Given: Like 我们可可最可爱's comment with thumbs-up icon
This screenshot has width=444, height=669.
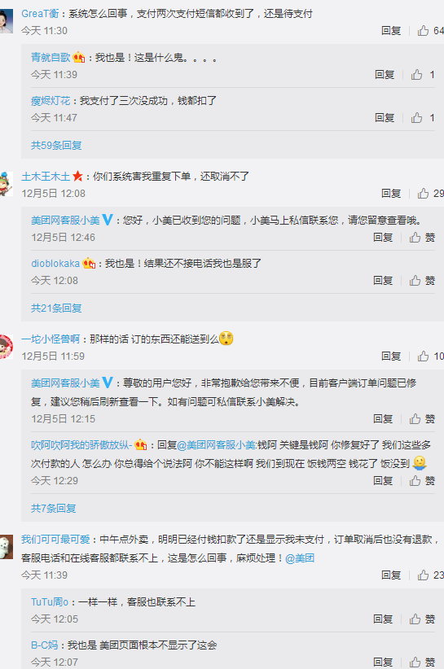Looking at the screenshot, I should click(x=423, y=575).
